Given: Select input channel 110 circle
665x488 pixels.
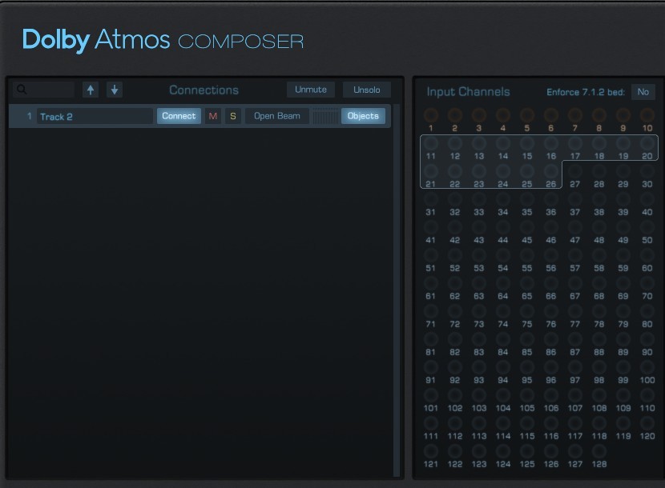Looking at the screenshot, I should 647,395.
